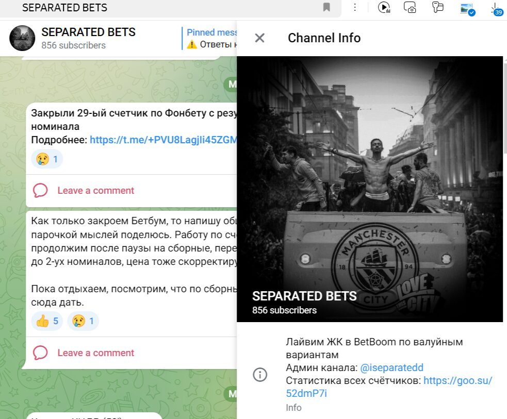Open SEPARATED BETS channel title in chat header
Image resolution: width=507 pixels, height=419 pixels.
pos(88,32)
